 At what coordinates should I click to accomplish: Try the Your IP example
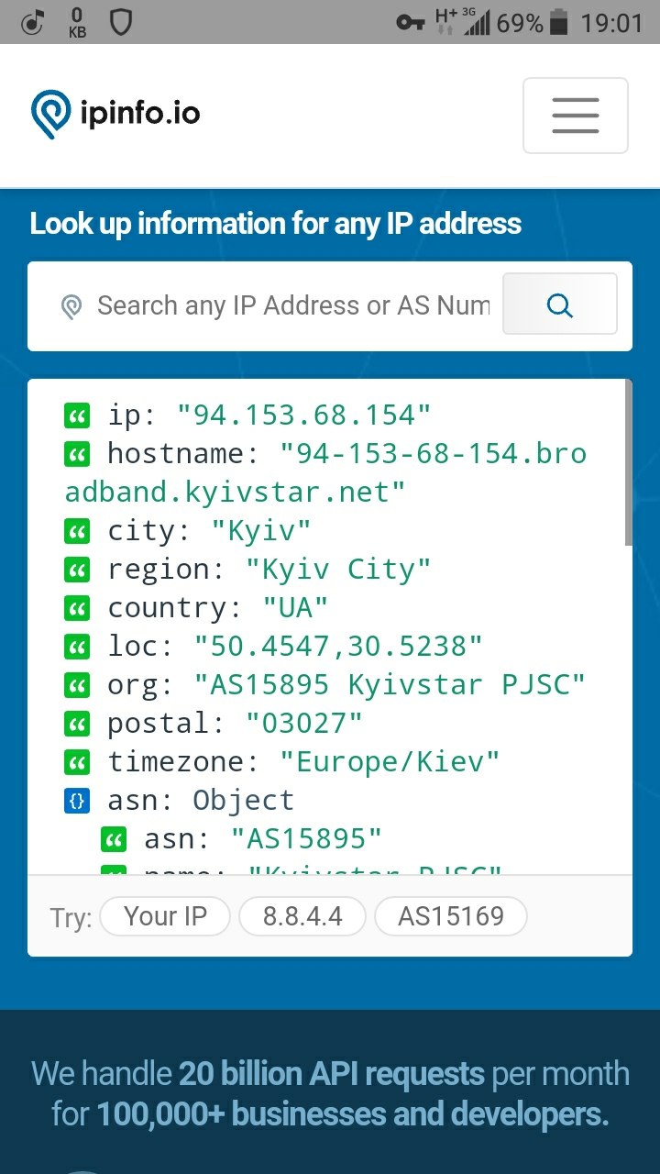click(x=165, y=916)
